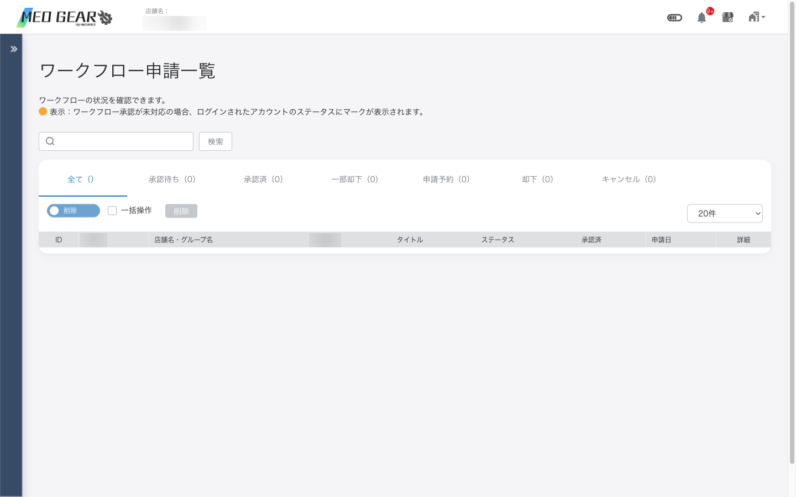Screen dimensions: 796x497
Task: Open notifications bell icon
Action: (701, 18)
